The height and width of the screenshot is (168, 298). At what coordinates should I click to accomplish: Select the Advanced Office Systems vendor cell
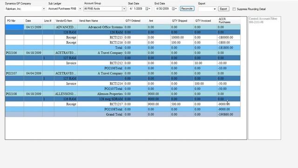[101, 27]
